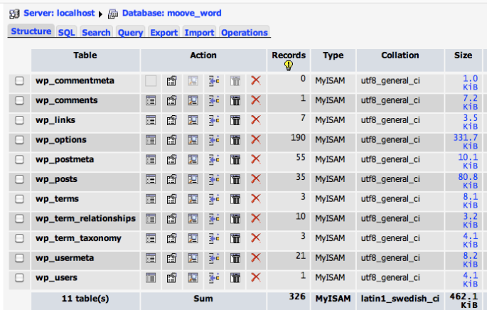This screenshot has width=487, height=310.
Task: Click the server icon in the breadcrumb
Action: [x=14, y=14]
